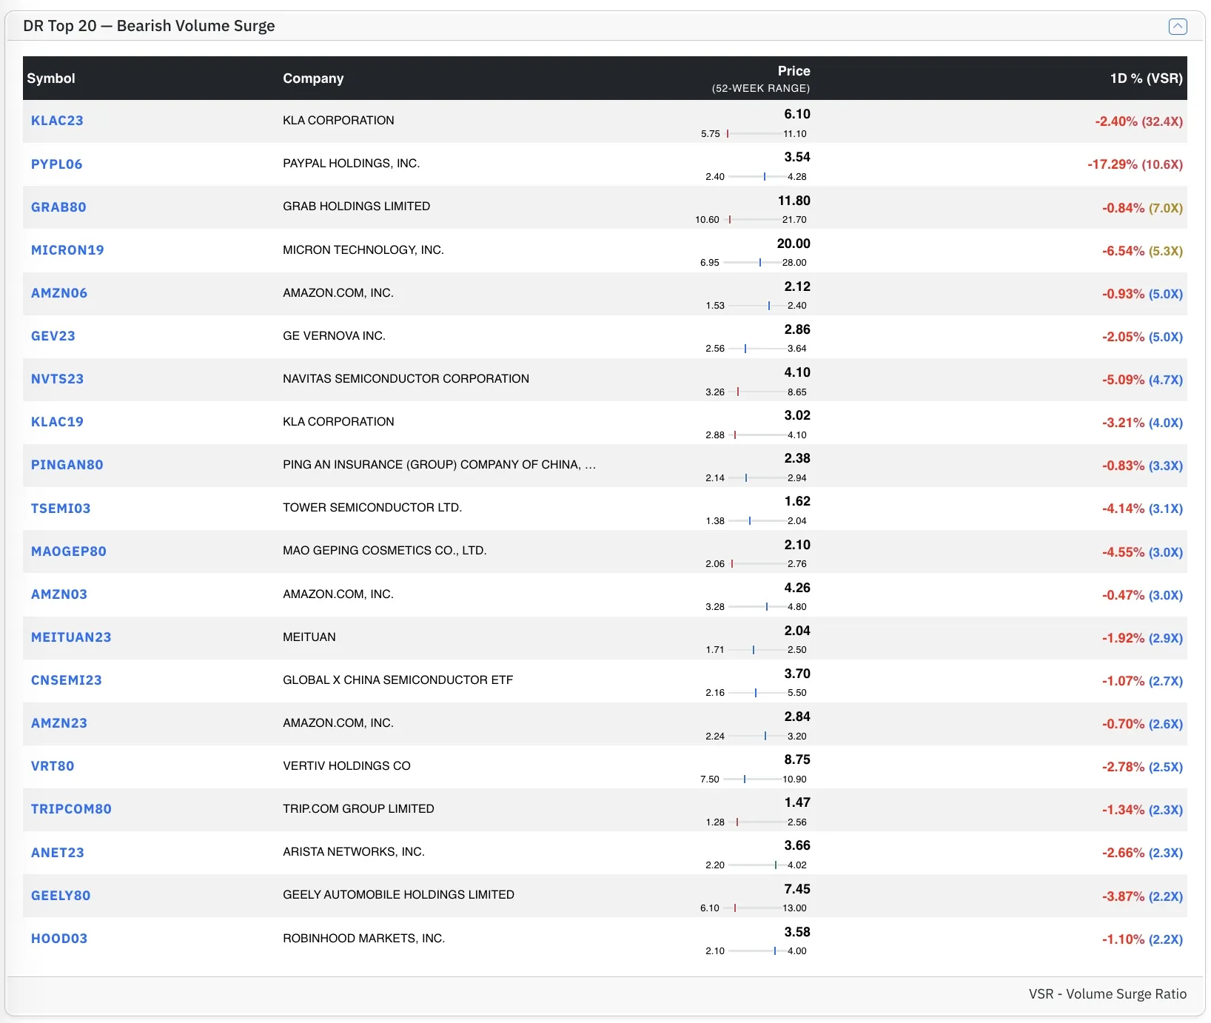Click the Company column header
This screenshot has height=1023, width=1211.
pos(313,78)
